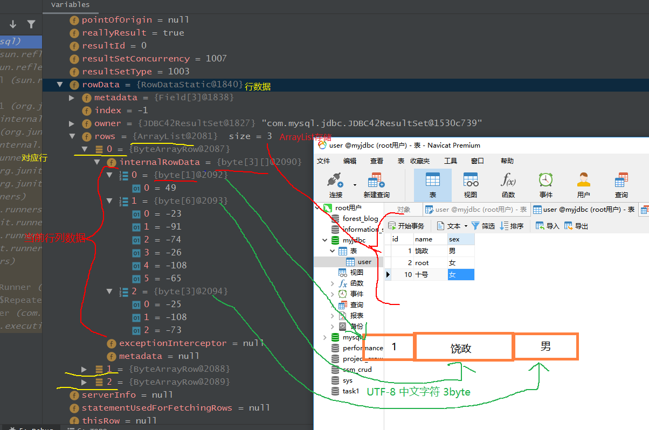The height and width of the screenshot is (430, 649).
Task: Open the 文件 file menu
Action: coord(323,161)
